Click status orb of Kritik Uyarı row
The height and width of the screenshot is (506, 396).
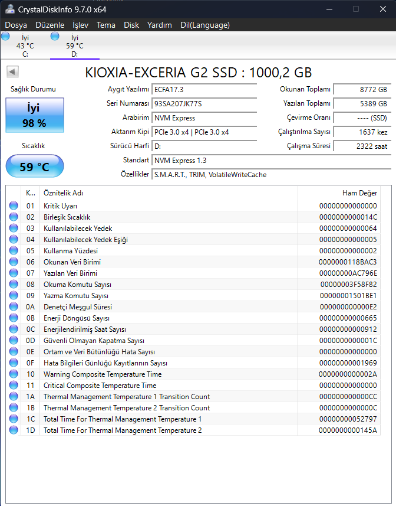[x=14, y=205]
